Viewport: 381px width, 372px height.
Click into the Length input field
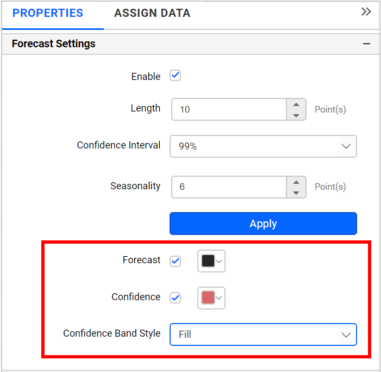pyautogui.click(x=229, y=109)
